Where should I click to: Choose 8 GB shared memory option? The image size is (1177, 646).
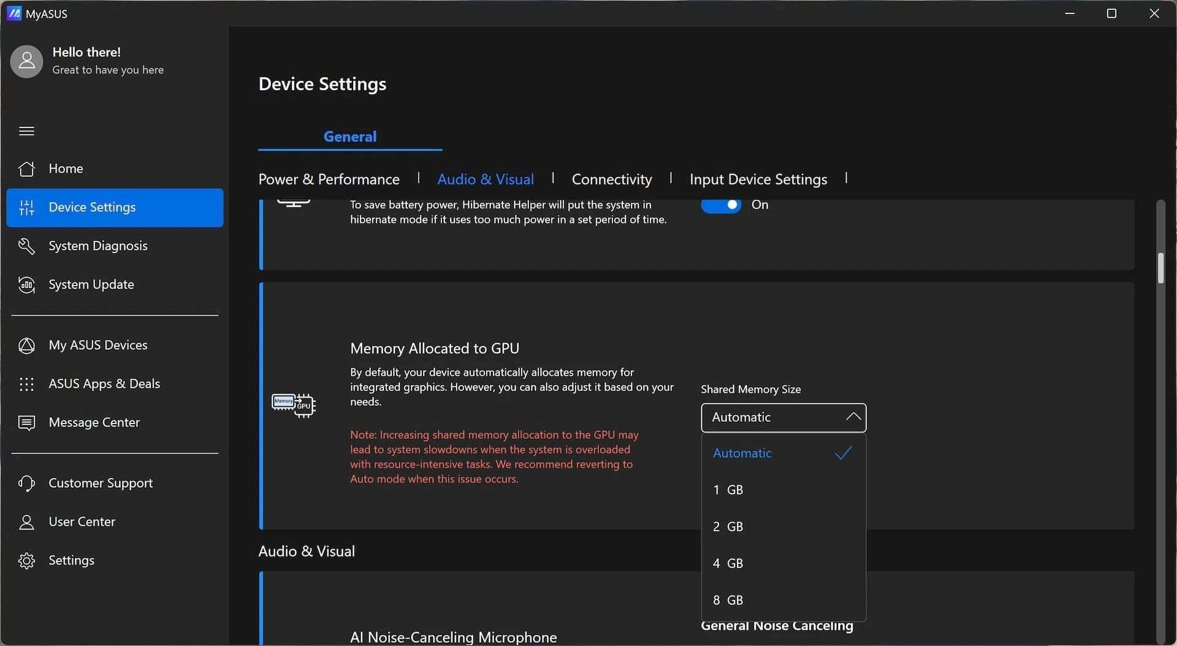783,600
